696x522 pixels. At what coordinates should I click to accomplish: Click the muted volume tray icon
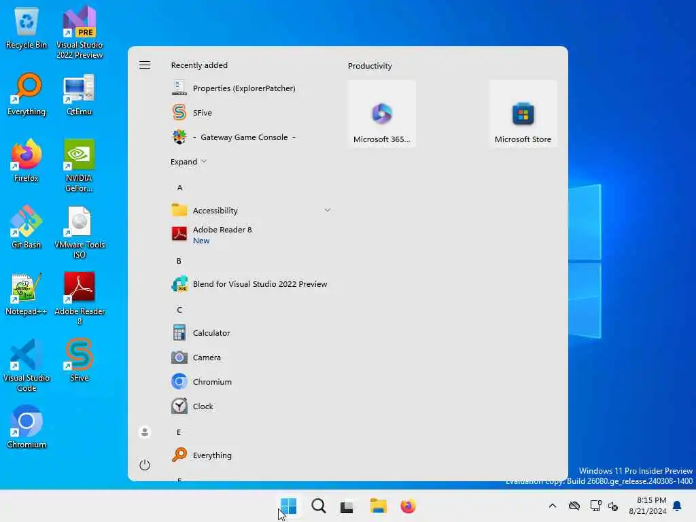coord(614,506)
